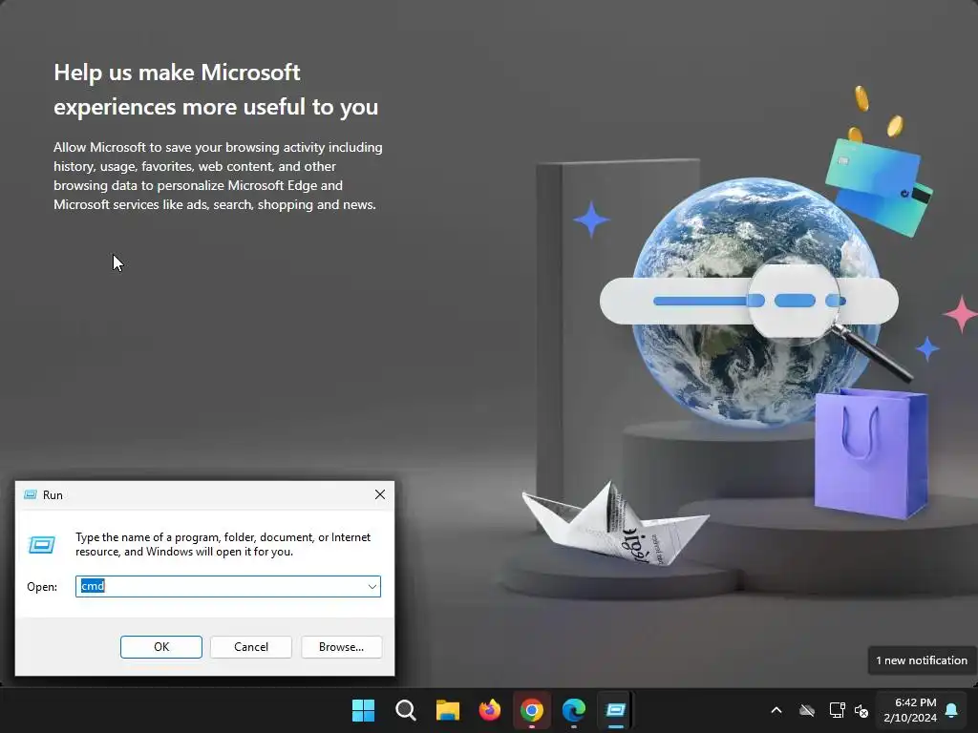Expand the Open field history dropdown
Image resolution: width=978 pixels, height=733 pixels.
(372, 587)
